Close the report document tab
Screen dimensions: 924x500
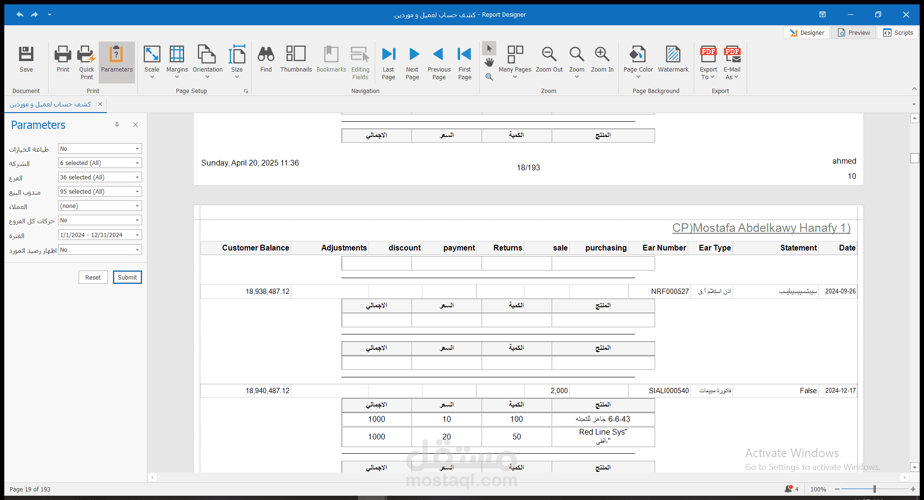pyautogui.click(x=100, y=104)
